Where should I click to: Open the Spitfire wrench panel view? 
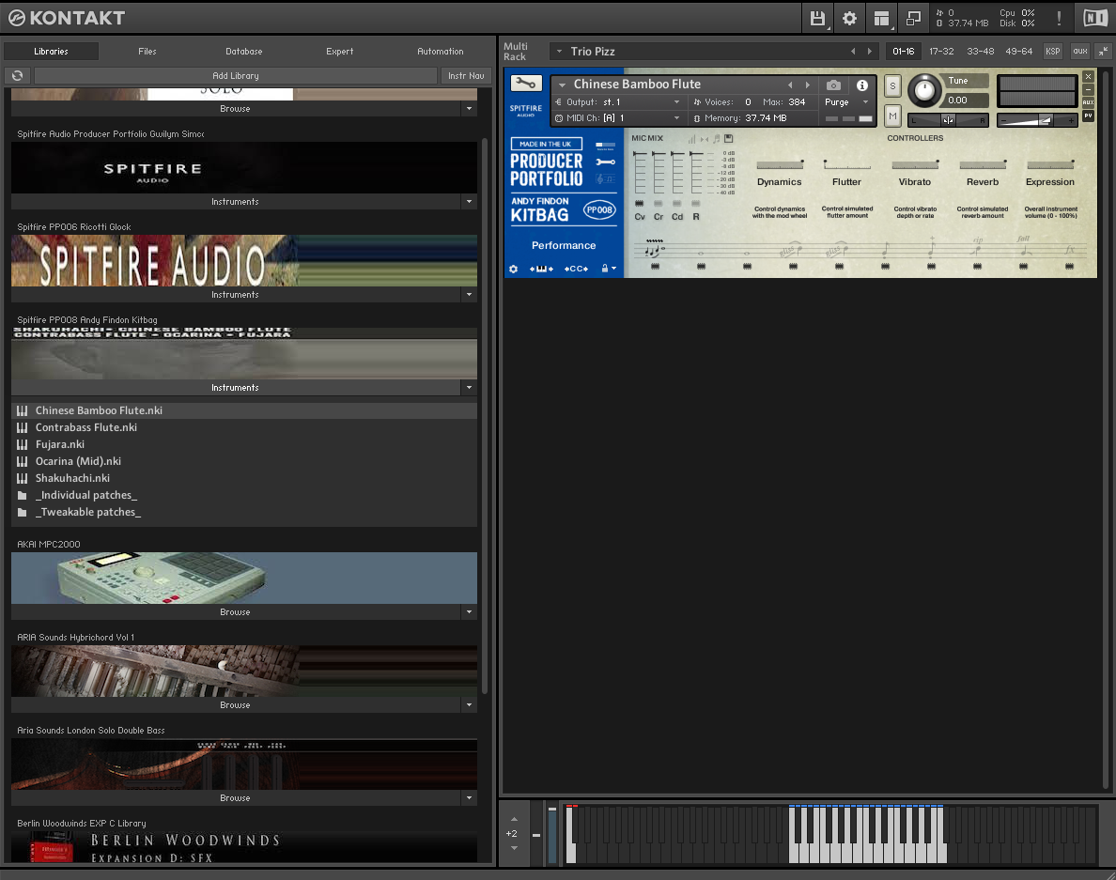[606, 162]
